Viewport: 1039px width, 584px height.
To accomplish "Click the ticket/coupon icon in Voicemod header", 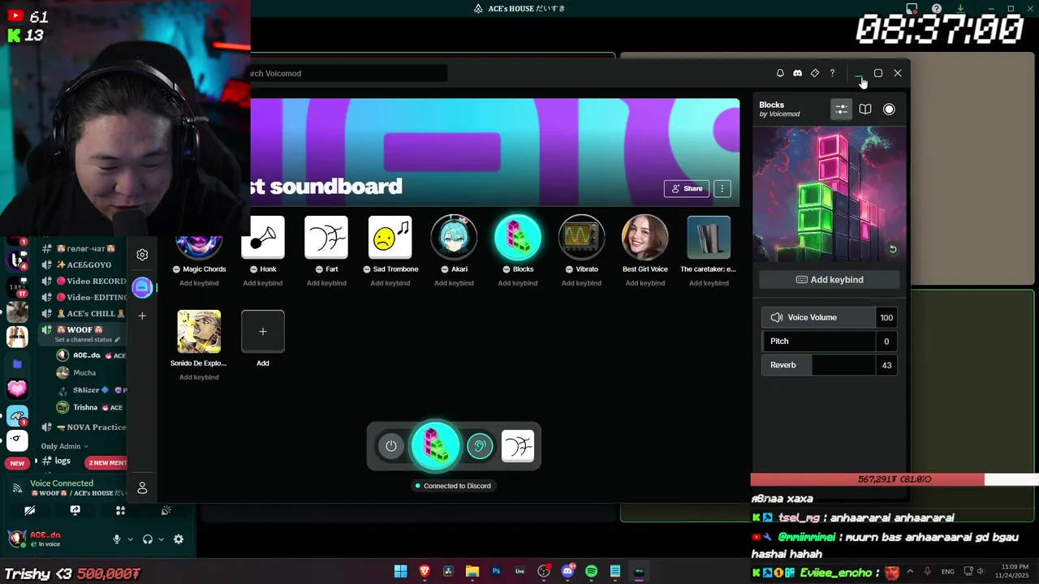I will pos(815,73).
